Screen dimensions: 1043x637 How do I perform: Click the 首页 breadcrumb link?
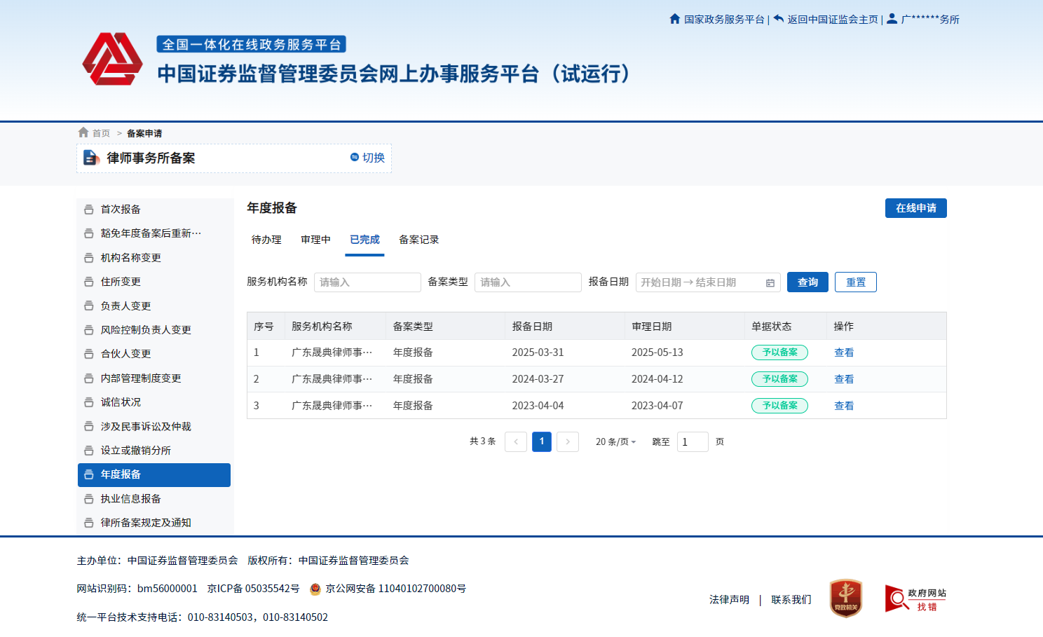point(101,133)
